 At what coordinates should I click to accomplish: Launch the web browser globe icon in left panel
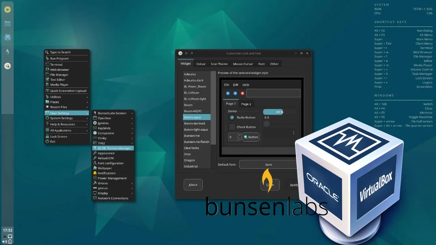pos(7,37)
